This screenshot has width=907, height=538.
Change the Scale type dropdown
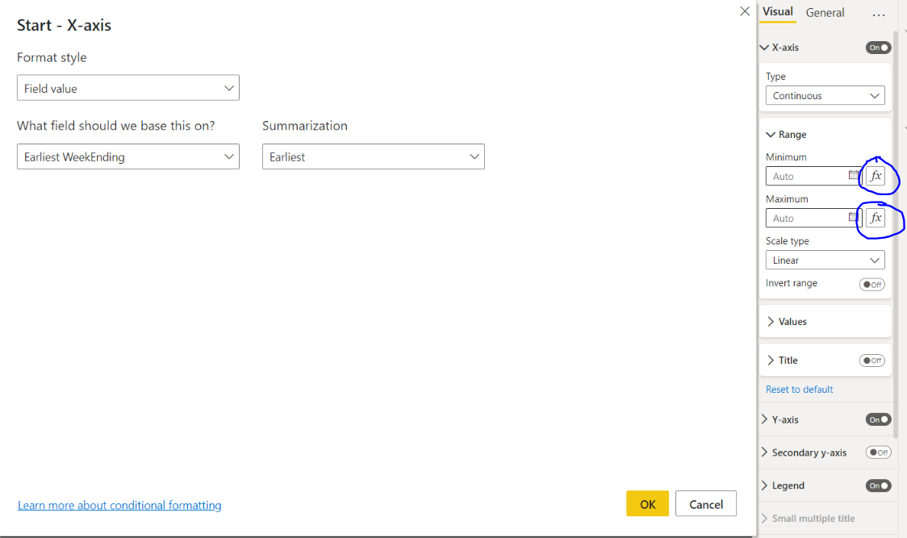[x=825, y=260]
